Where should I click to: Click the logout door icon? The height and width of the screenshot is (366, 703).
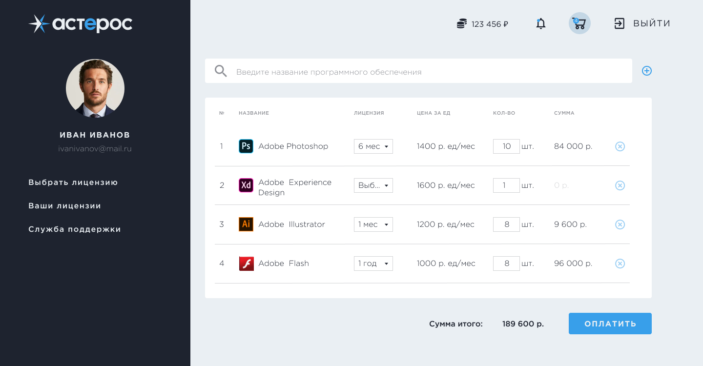(620, 23)
